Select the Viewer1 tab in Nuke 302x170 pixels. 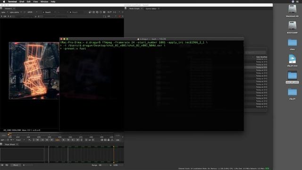tap(8, 8)
